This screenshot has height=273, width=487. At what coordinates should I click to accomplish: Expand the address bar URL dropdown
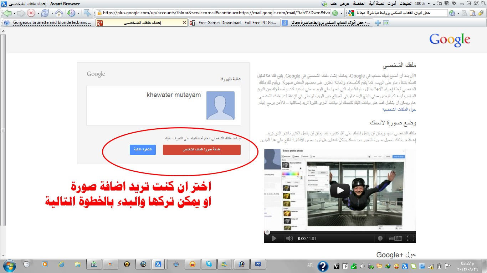(x=341, y=13)
